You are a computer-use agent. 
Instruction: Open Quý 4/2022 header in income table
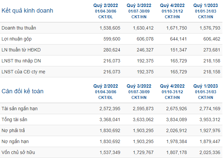[172, 6]
